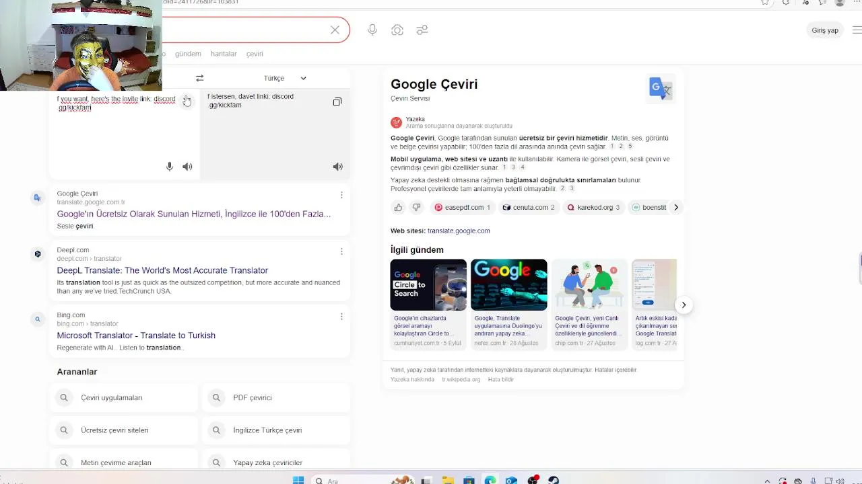
Task: Click Hata bildir to report an error
Action: (501, 380)
